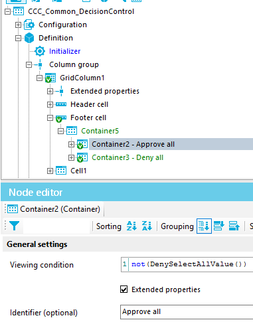Select CCC_Common_DecisionControl in the tree
253x324 pixels.
coord(81,11)
